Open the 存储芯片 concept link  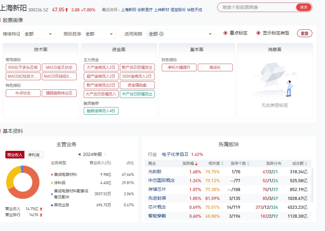coord(157,189)
